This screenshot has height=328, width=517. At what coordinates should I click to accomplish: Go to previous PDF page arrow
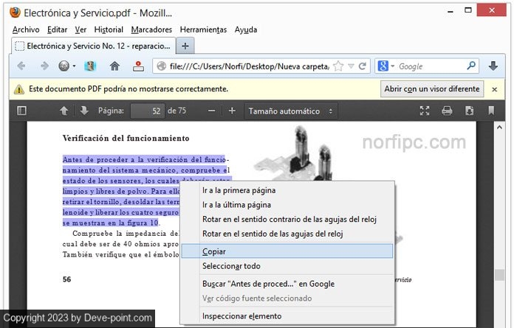click(x=64, y=111)
